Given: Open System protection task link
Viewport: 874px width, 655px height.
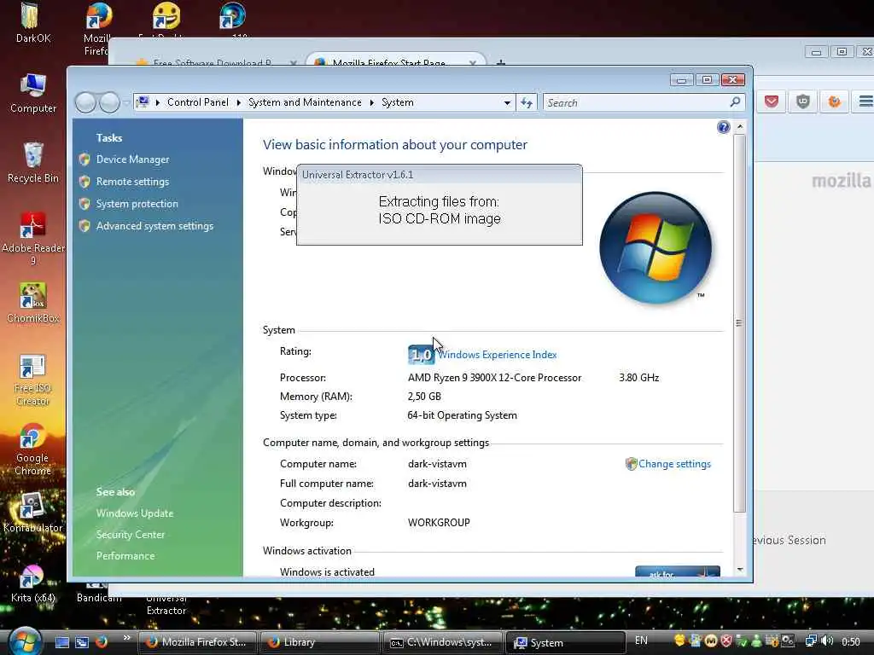Looking at the screenshot, I should pos(137,204).
